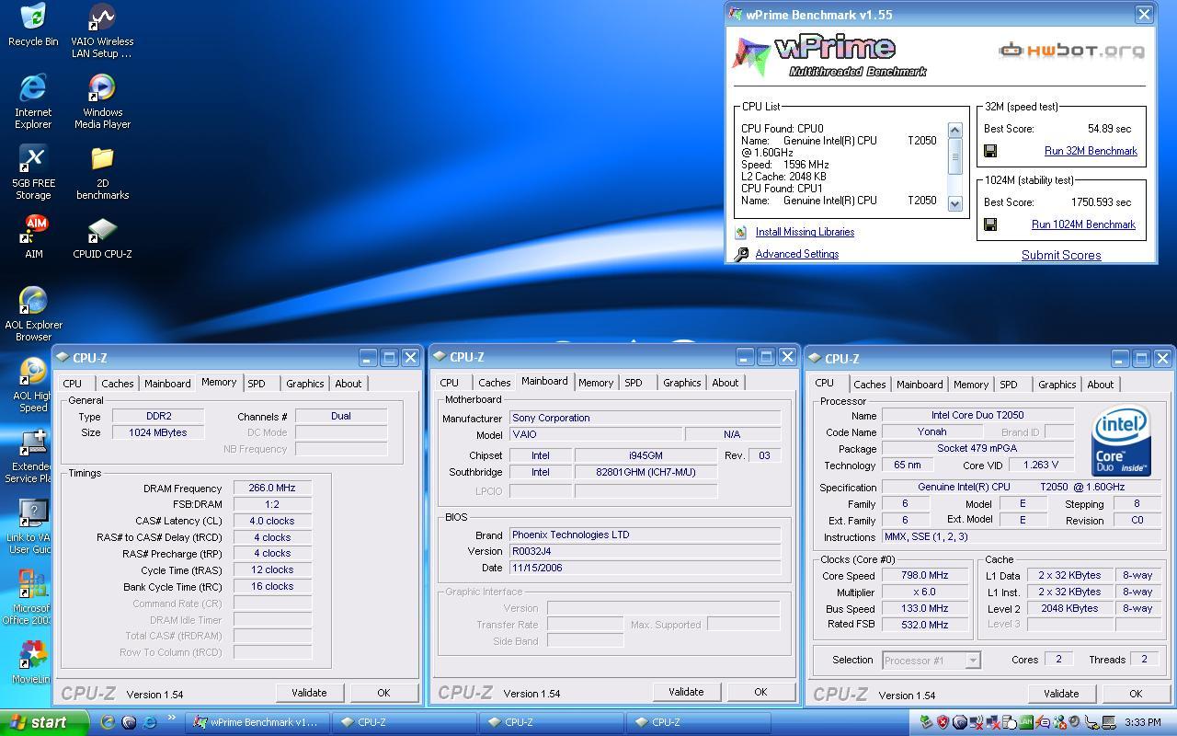Run the 1024M Benchmark

(1083, 224)
